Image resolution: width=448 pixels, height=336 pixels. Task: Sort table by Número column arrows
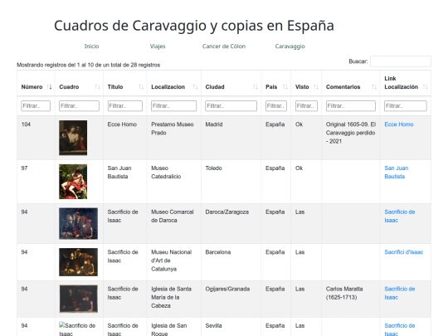click(x=49, y=87)
